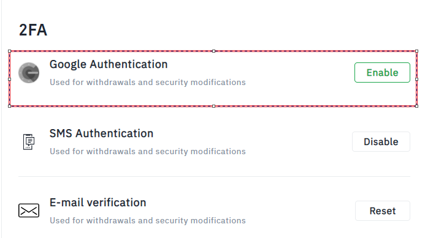Click the description under Google Authentication
The height and width of the screenshot is (238, 425).
148,82
